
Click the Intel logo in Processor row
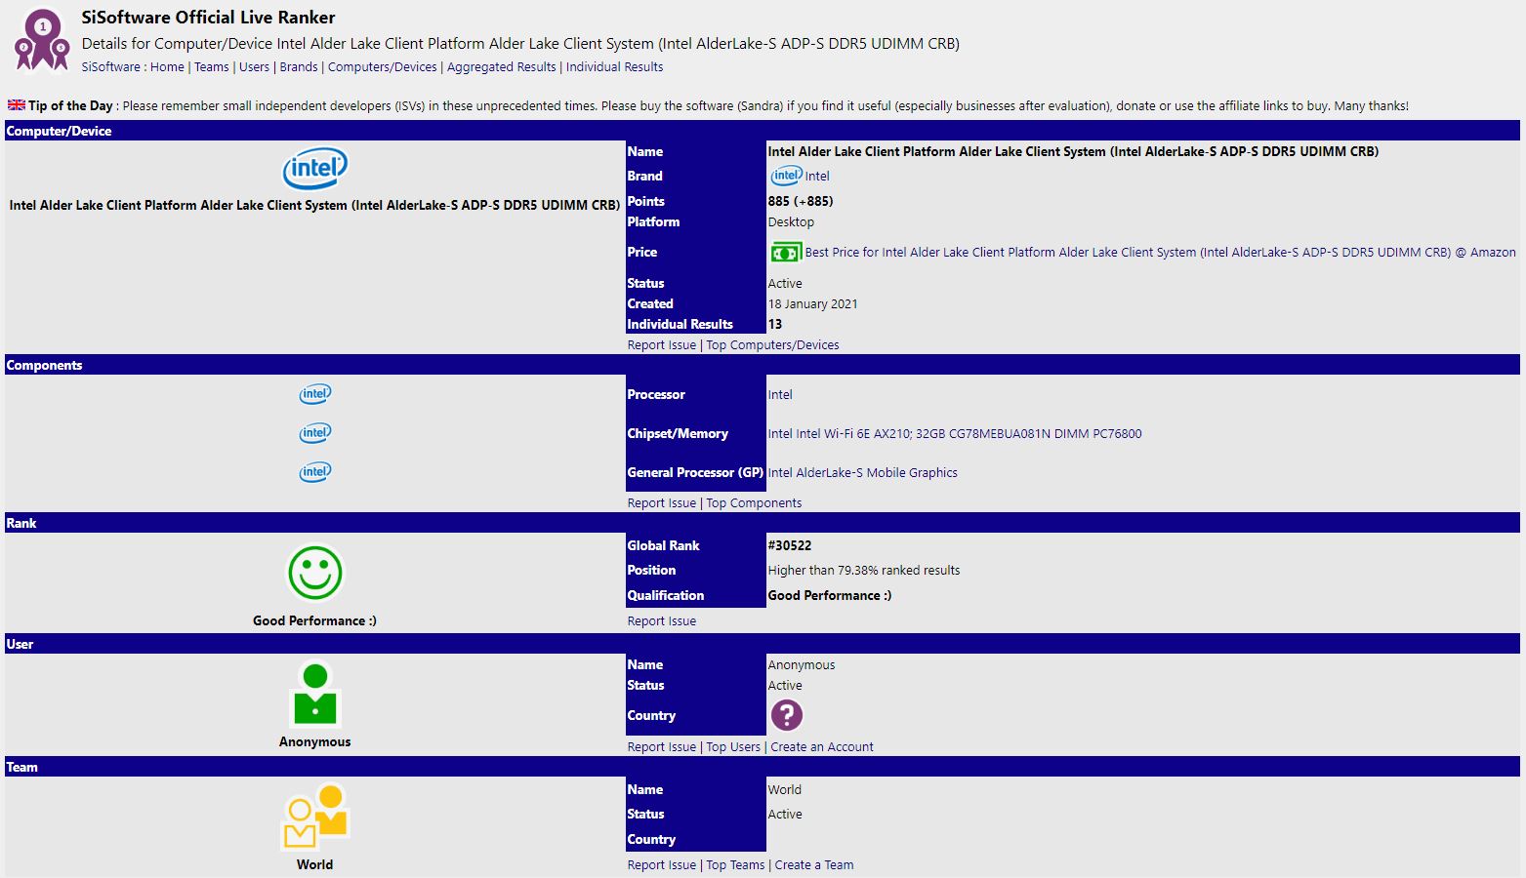point(314,394)
